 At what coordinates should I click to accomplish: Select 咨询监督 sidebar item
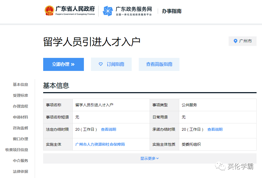pyautogui.click(x=20, y=128)
